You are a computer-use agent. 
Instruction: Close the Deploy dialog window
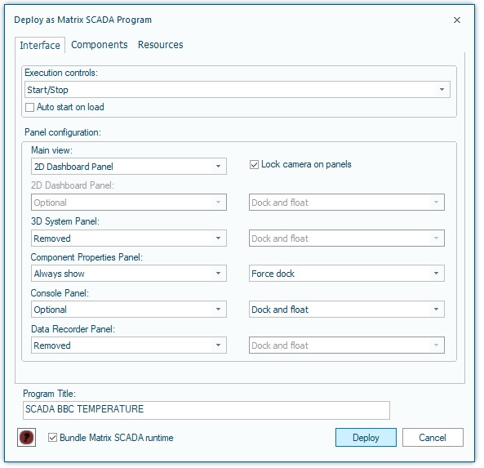[x=456, y=20]
